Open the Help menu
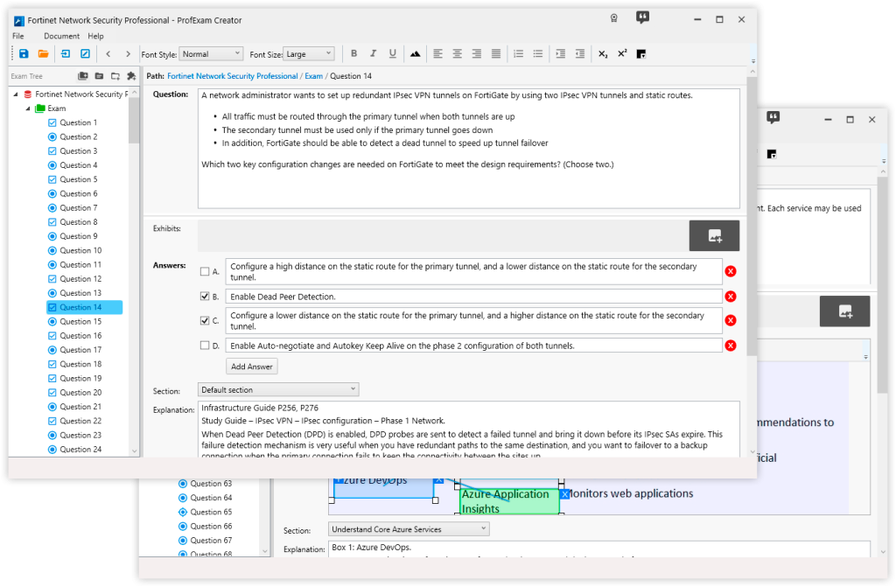This screenshot has width=896, height=587. 95,36
